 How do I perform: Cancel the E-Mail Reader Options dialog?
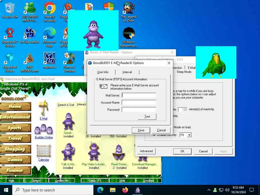(161, 130)
